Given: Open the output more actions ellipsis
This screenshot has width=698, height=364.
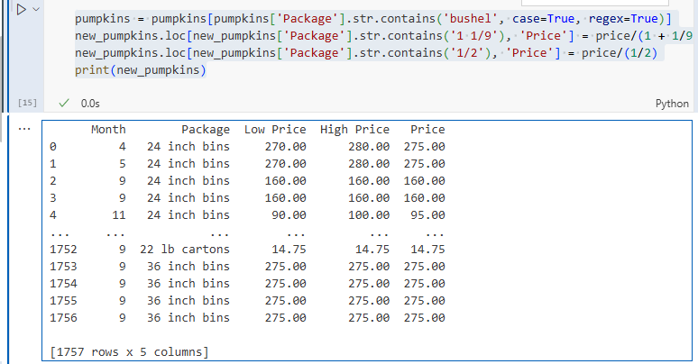Looking at the screenshot, I should pyautogui.click(x=24, y=129).
